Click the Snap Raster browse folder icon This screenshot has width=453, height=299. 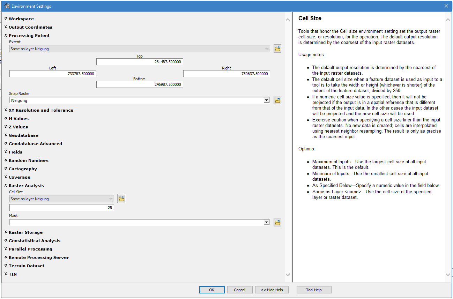pos(277,100)
